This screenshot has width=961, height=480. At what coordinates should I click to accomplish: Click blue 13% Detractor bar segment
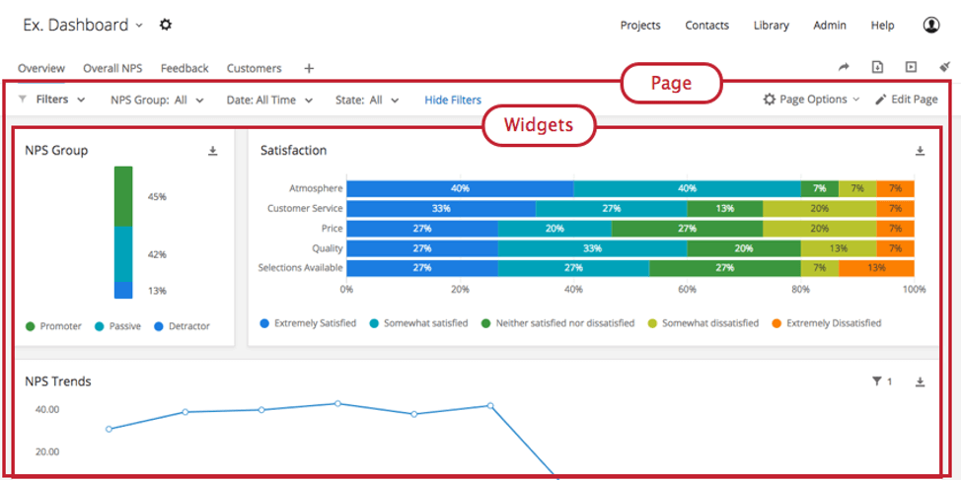tap(123, 290)
